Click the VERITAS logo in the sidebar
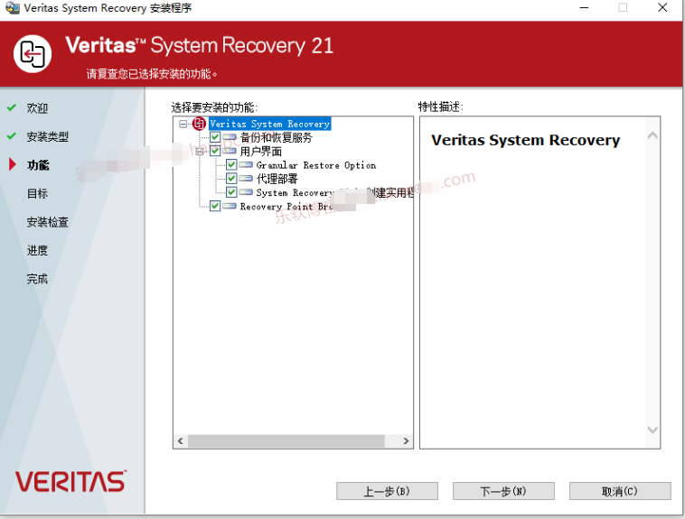Image resolution: width=685 pixels, height=519 pixels. coord(70,481)
